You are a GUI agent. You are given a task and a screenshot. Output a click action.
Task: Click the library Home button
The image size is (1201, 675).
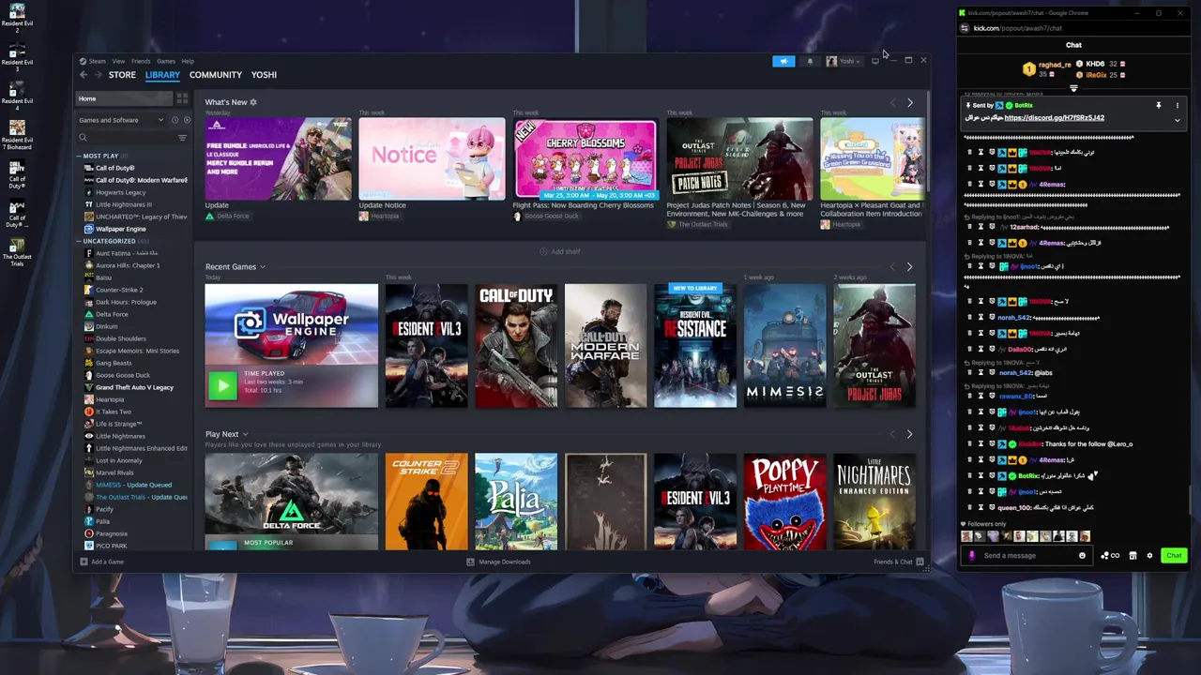coord(123,98)
